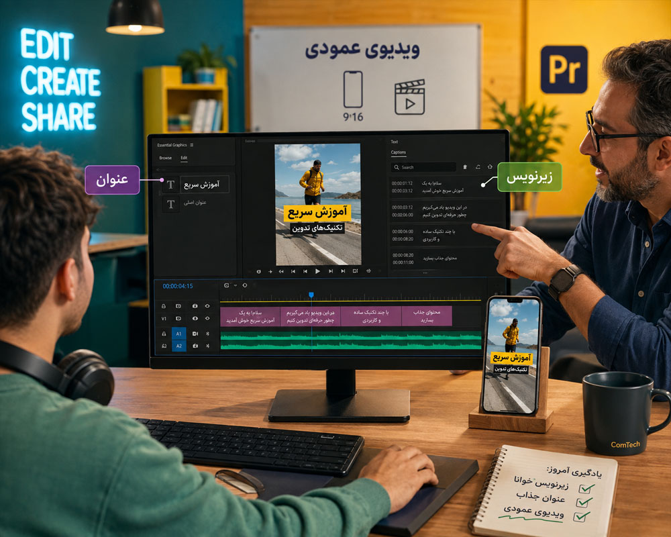Image resolution: width=671 pixels, height=537 pixels.
Task: Click the blue playhead on the timeline ruler
Action: 311,295
